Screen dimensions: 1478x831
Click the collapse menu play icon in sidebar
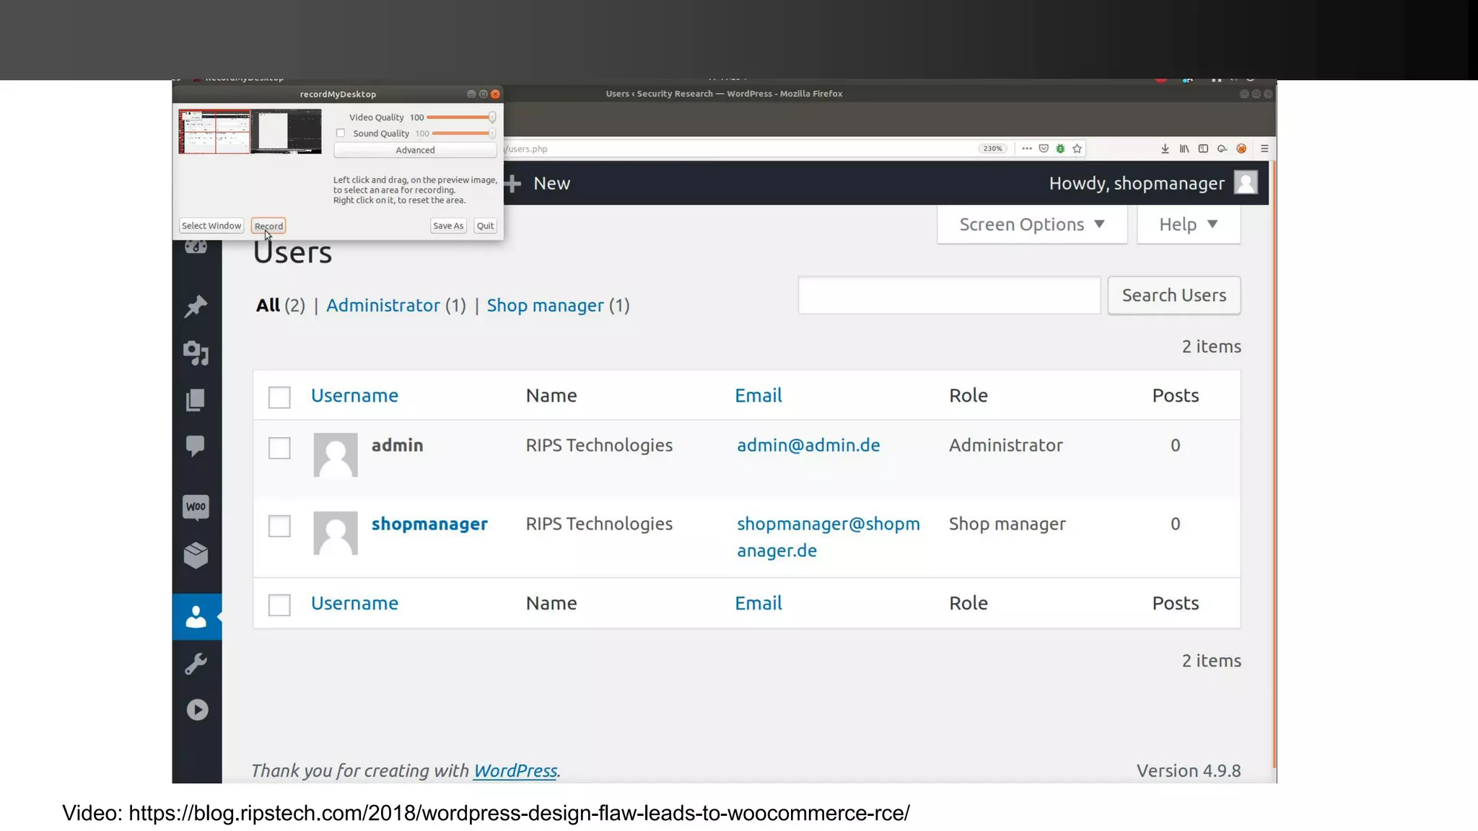[x=197, y=710]
